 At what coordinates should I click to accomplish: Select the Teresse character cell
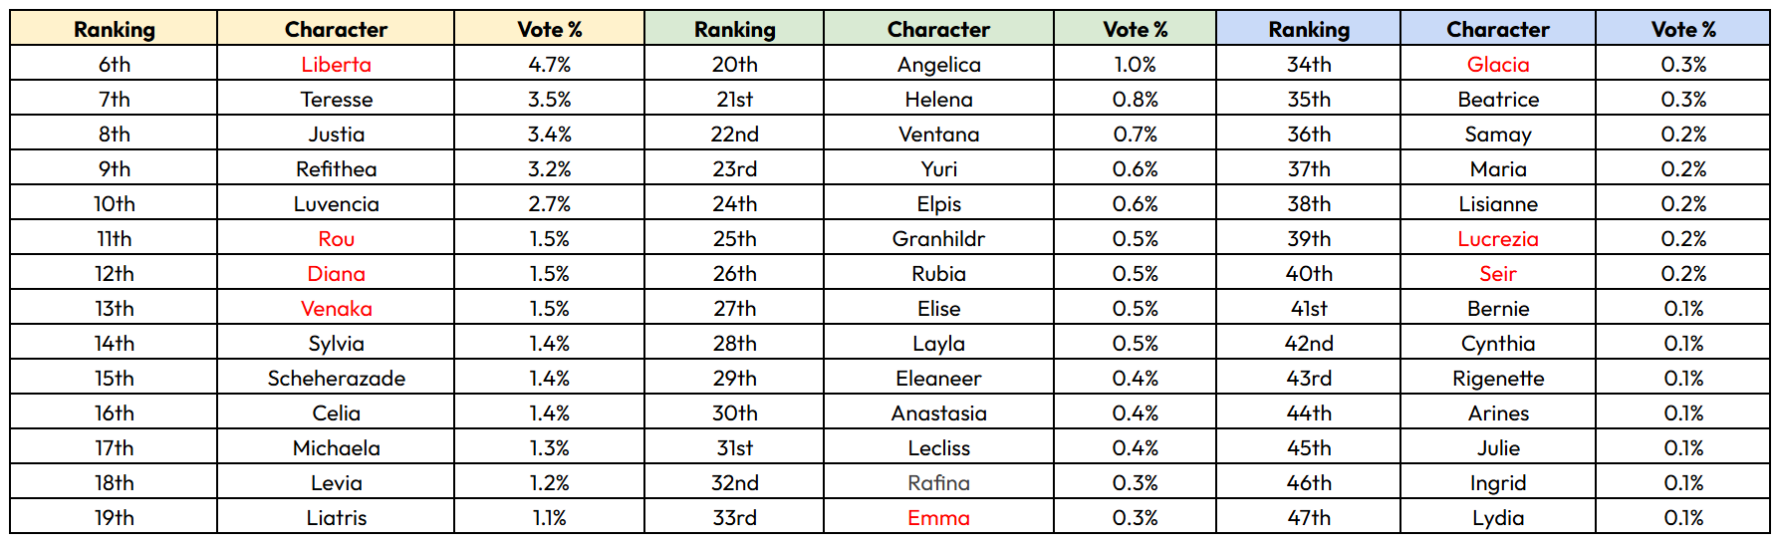[x=336, y=100]
